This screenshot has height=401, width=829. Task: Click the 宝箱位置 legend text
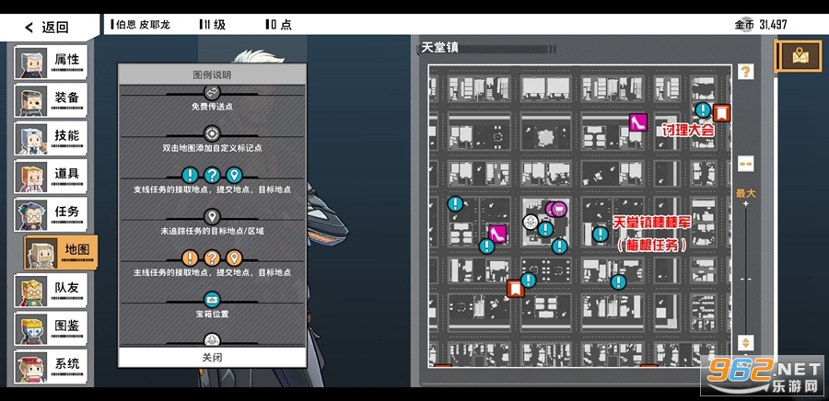click(x=212, y=314)
